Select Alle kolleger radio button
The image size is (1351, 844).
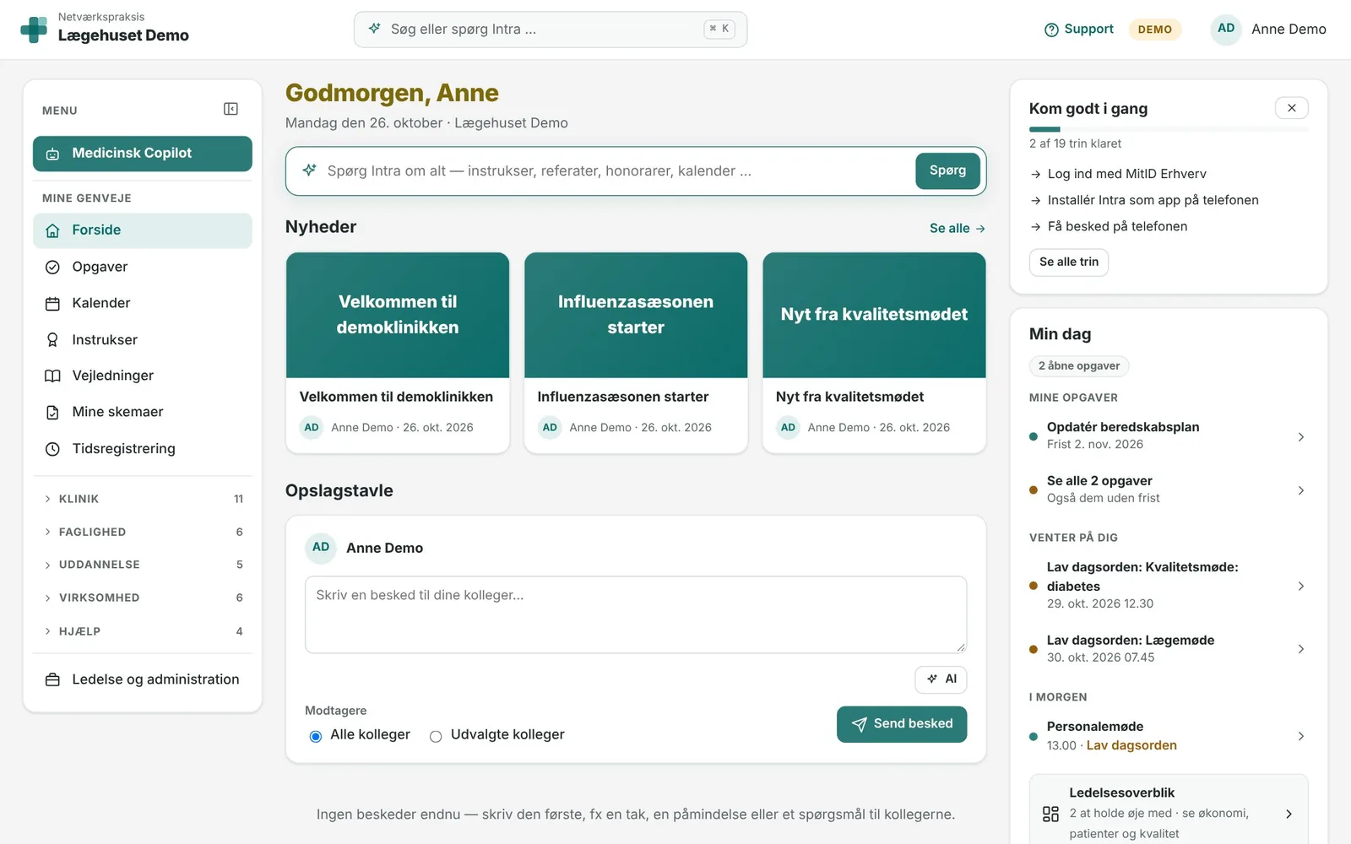coord(316,736)
